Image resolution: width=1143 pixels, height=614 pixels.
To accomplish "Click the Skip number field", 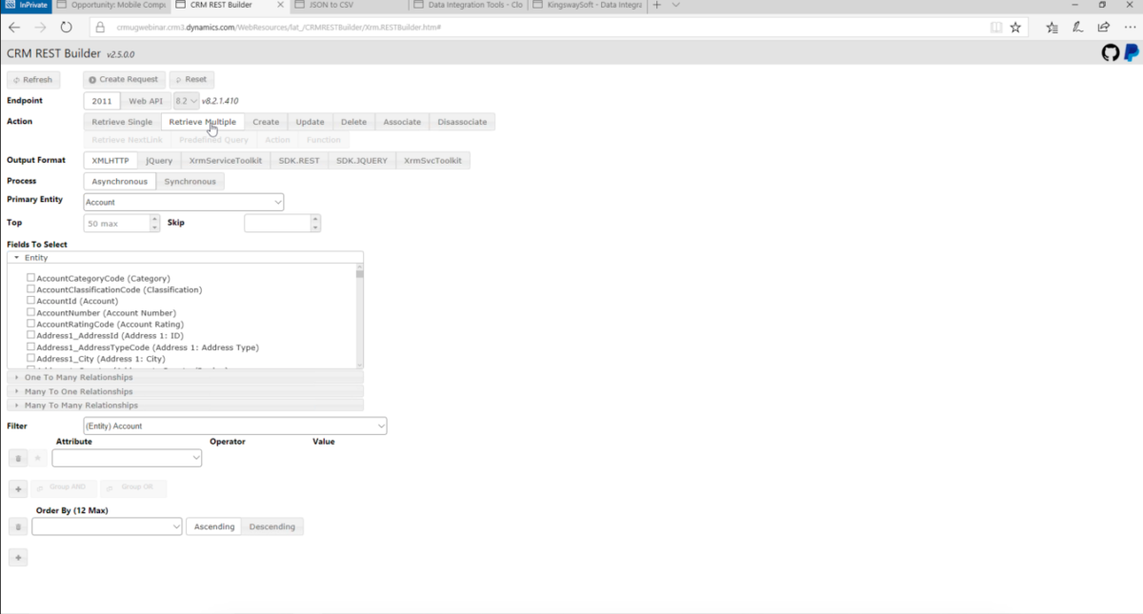I will [x=277, y=223].
